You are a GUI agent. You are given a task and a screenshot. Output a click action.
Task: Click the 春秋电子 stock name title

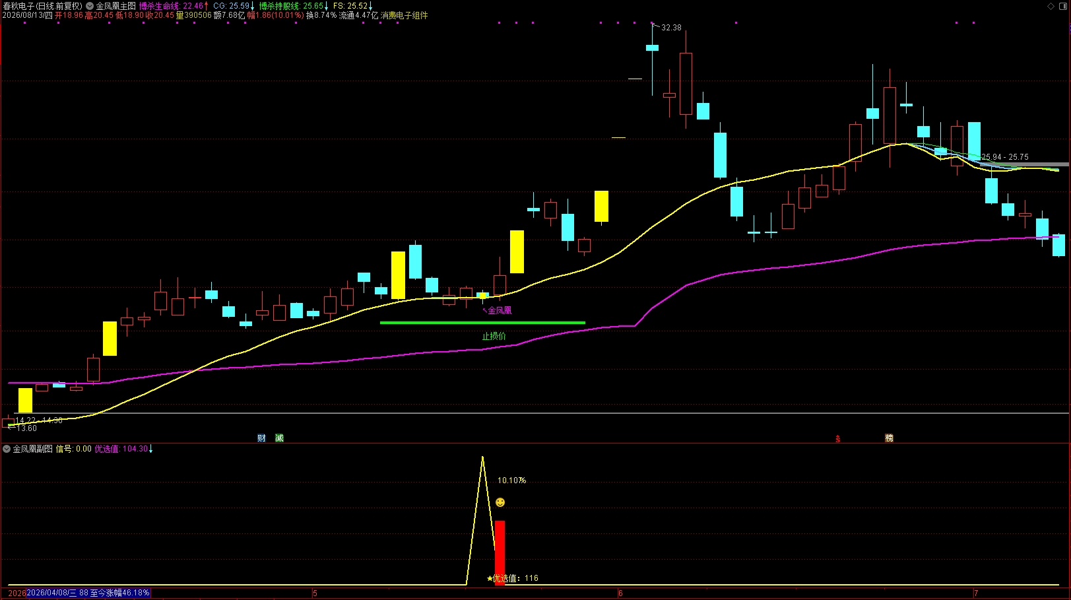18,6
